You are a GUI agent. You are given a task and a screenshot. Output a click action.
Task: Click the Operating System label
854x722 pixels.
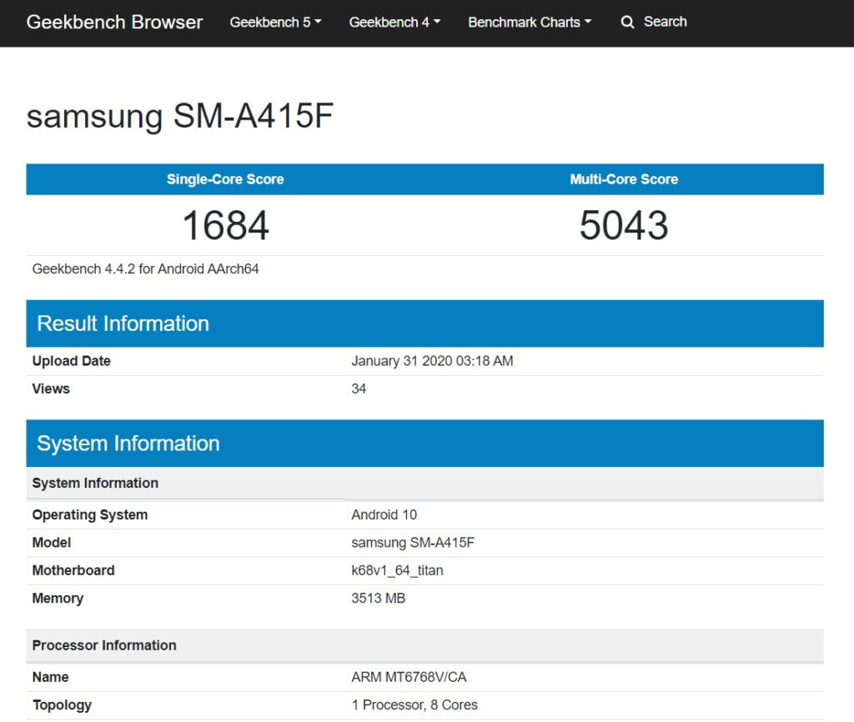tap(90, 515)
